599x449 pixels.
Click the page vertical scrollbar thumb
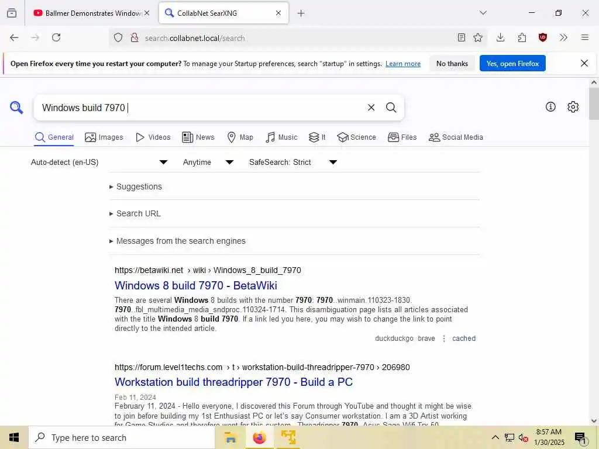point(593,104)
